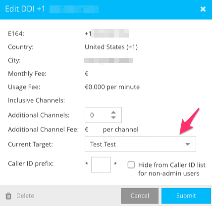Click the Current Target dropdown arrow
Viewport: 212px width, 206px height.
coord(188,144)
